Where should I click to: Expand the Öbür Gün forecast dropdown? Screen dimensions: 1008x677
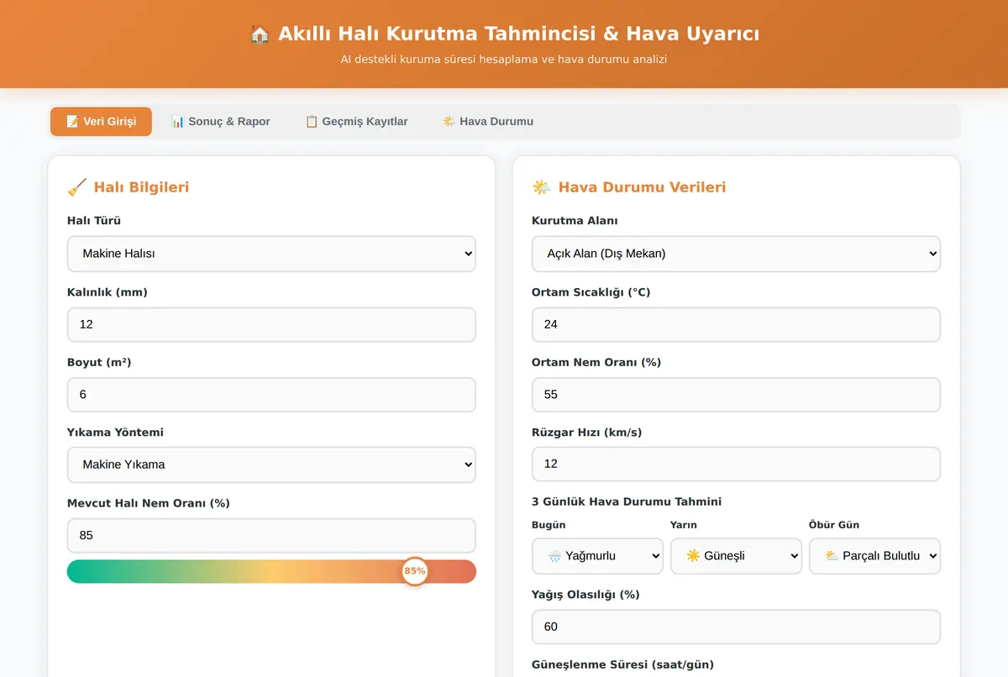point(874,556)
